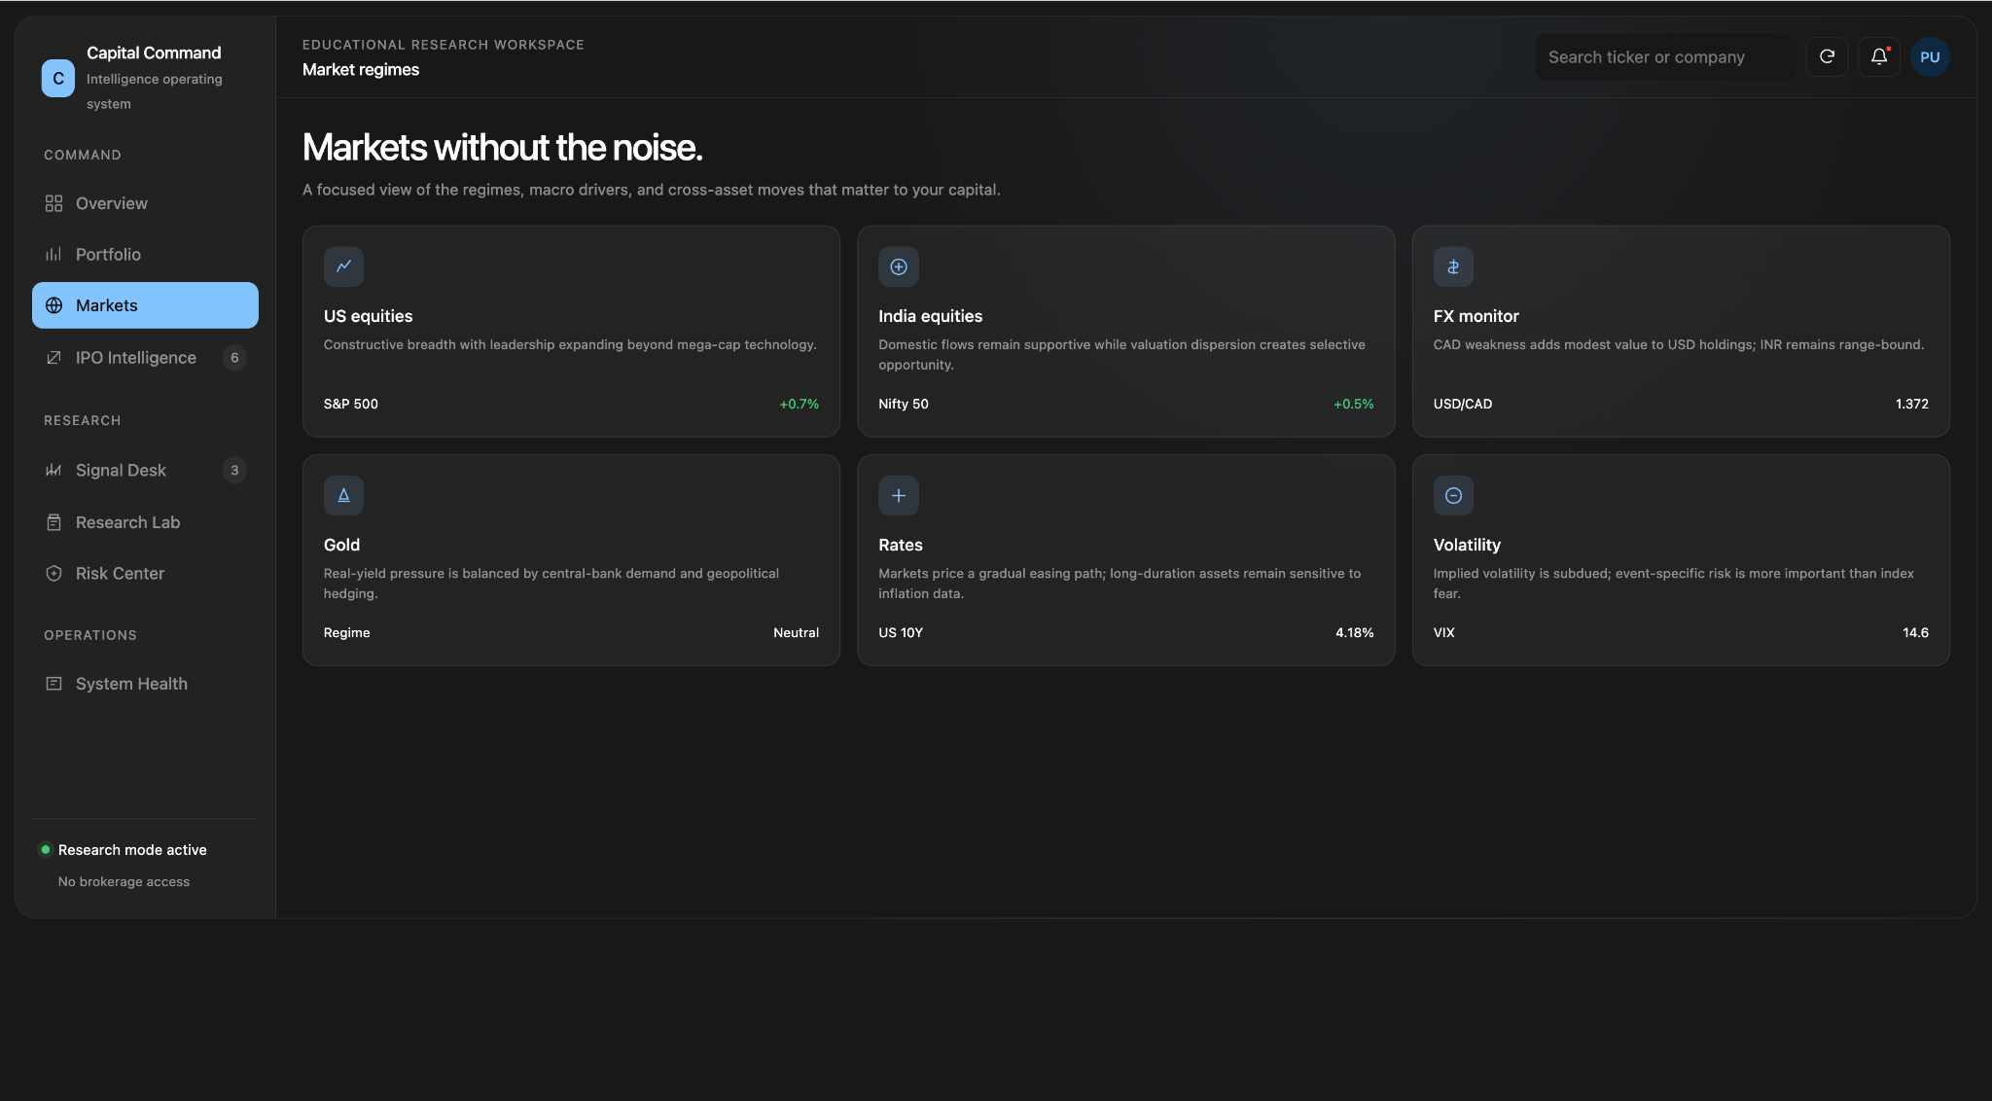This screenshot has width=1992, height=1101.
Task: Open the US equities card title
Action: 368,316
